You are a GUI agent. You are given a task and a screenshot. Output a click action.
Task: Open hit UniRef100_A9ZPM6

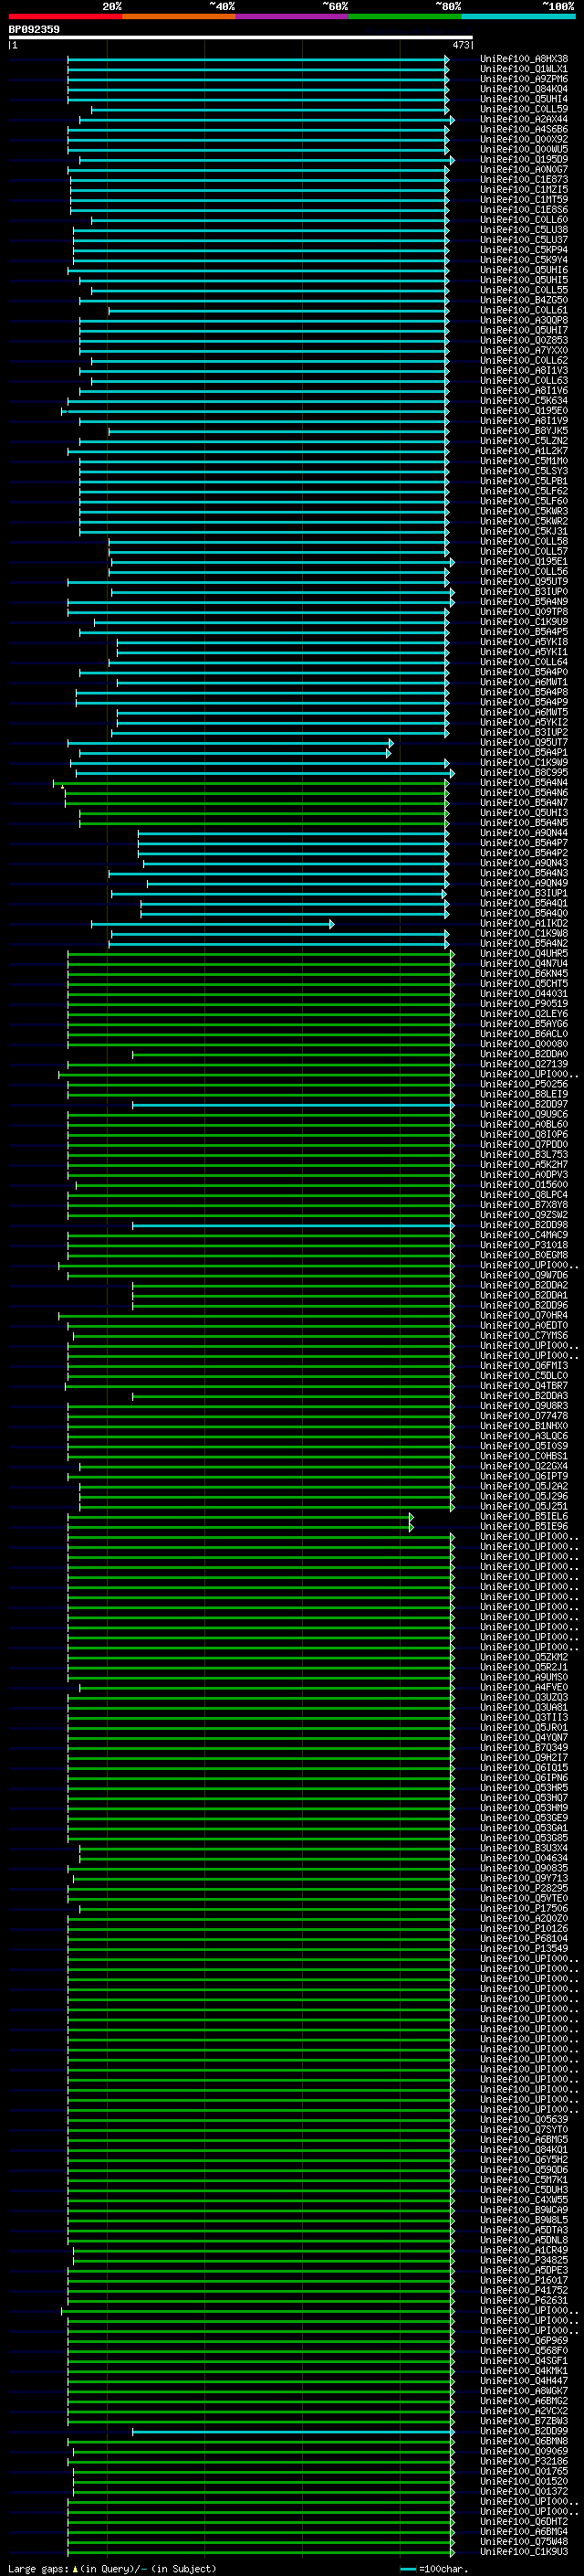(524, 79)
